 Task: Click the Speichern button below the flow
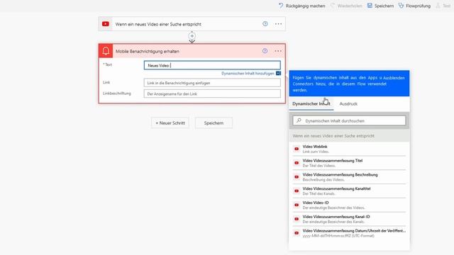coord(214,123)
